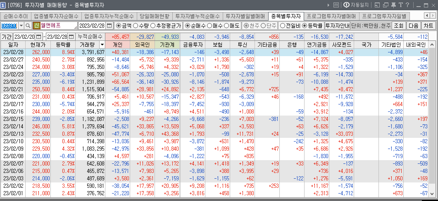Open the 투자자별일별매매 tab
The width and height of the screenshot is (438, 201).
(245, 16)
